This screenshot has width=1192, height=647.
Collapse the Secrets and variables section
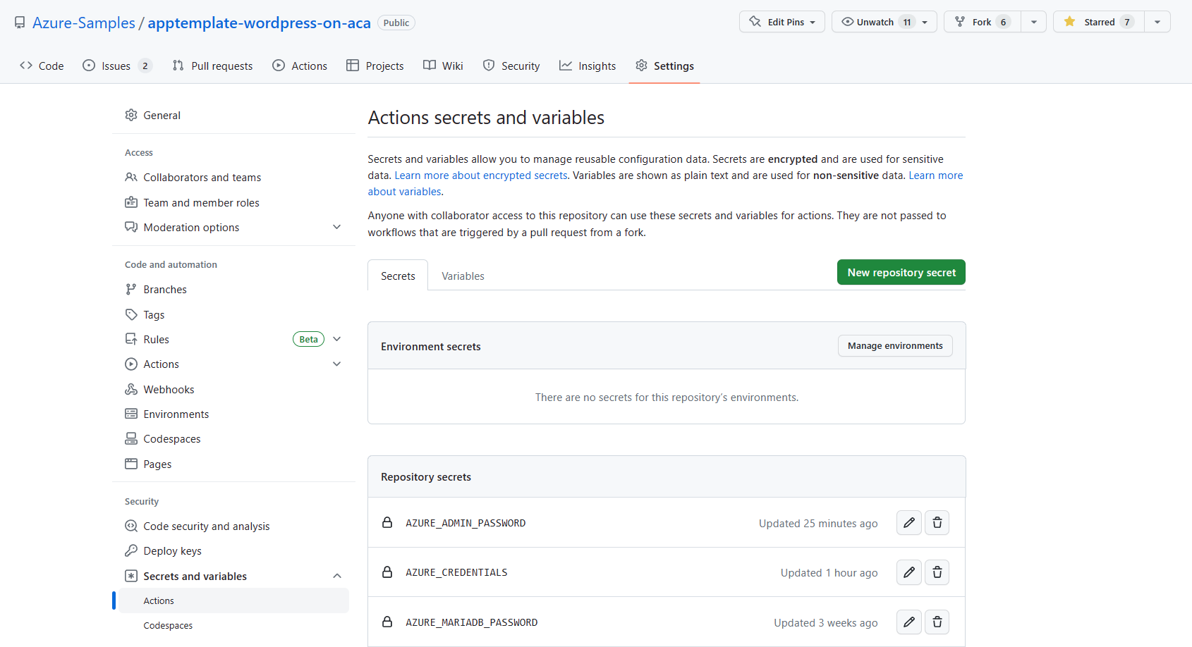pyautogui.click(x=336, y=577)
